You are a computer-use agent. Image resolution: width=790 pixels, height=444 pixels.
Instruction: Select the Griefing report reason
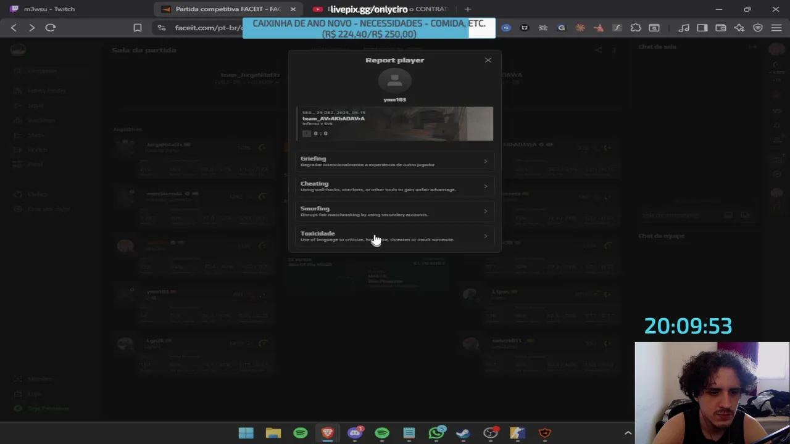[x=394, y=161]
